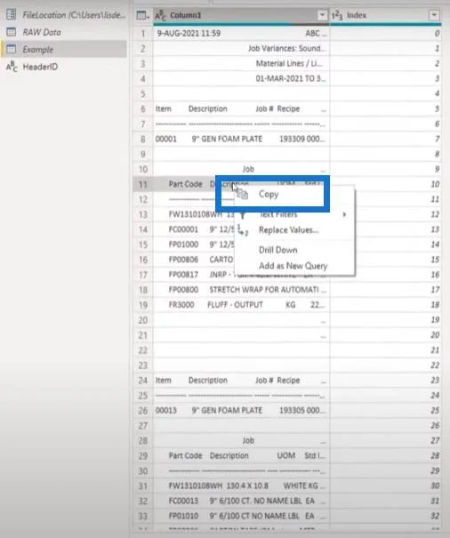Select the '00013 9" GEN FOAM PLATE' cell
Viewport: 450px width, 538px height.
[x=241, y=411]
